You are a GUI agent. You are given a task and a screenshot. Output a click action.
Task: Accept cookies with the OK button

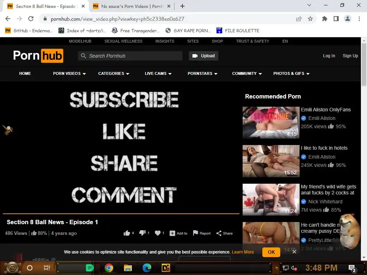[271, 252]
